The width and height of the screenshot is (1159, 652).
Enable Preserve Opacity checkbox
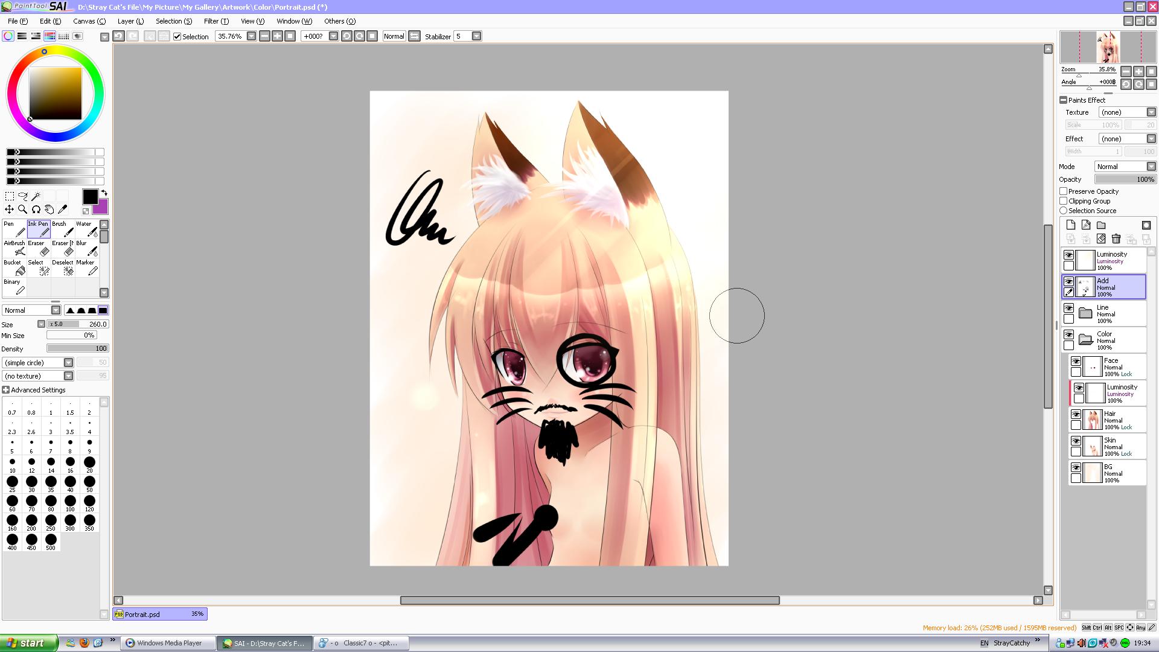click(1064, 191)
